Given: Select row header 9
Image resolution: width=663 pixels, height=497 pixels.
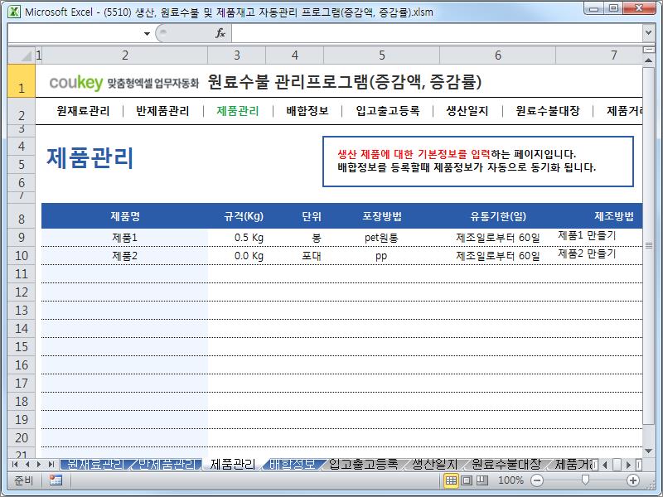Looking at the screenshot, I should pos(22,238).
